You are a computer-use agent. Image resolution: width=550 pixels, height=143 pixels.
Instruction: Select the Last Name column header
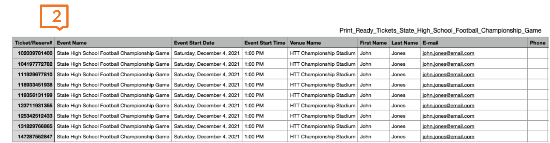[x=405, y=43]
